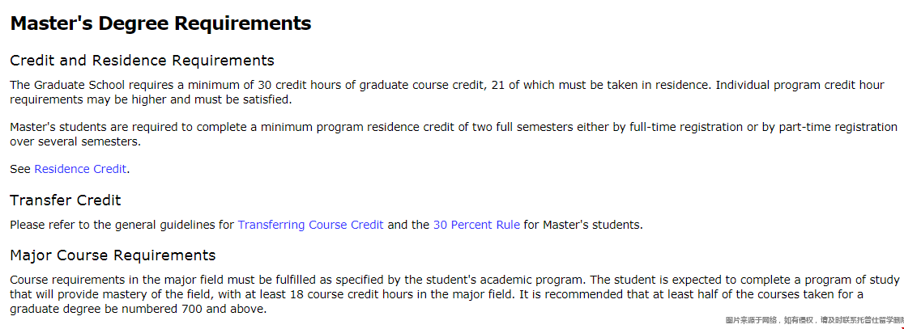Open the Transferring Course Credit link
Viewport: 904px width, 329px height.
pyautogui.click(x=311, y=225)
